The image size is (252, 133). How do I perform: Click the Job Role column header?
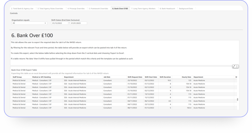pyautogui.click(x=107, y=77)
